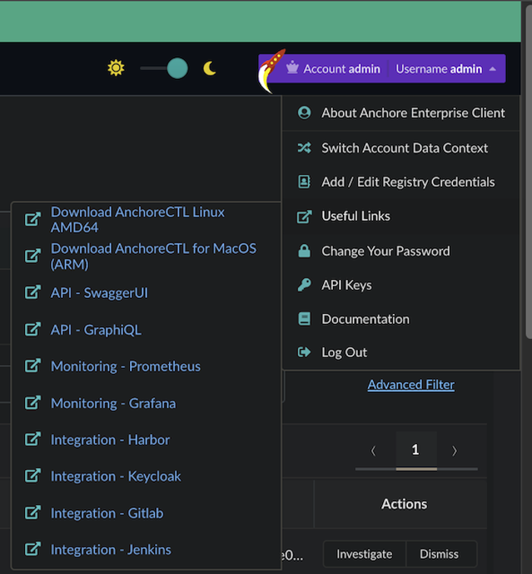The height and width of the screenshot is (574, 532).
Task: Click the Dismiss button
Action: click(439, 554)
